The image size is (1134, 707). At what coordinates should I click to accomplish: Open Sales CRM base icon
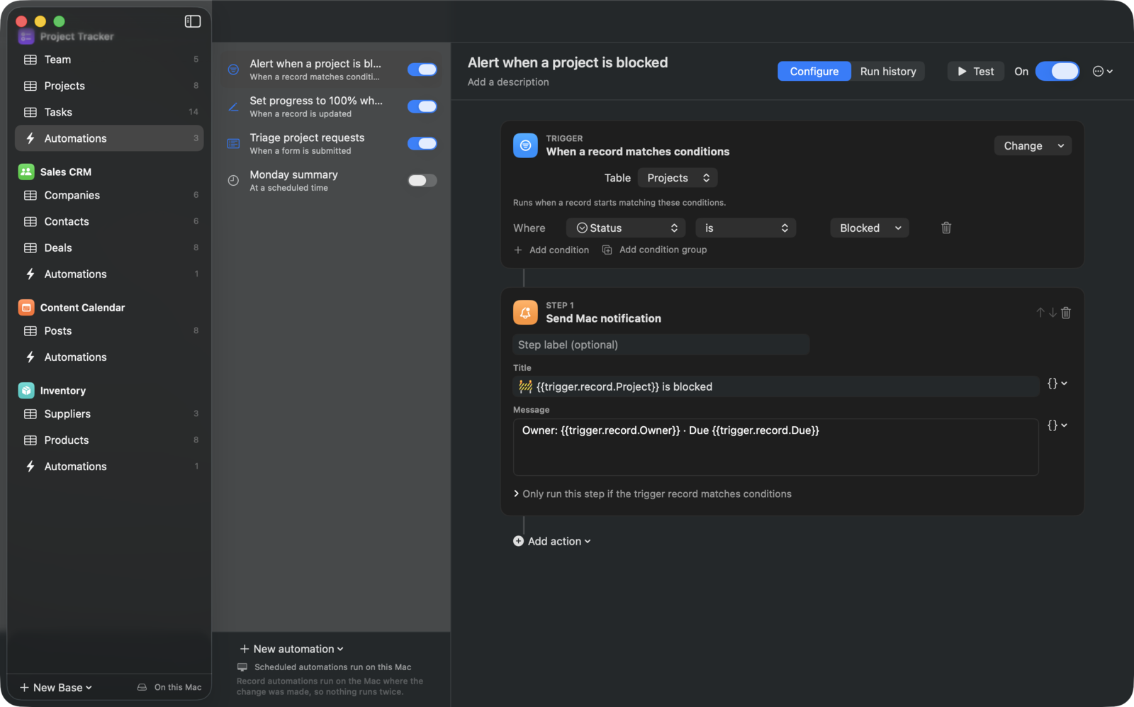click(x=26, y=172)
